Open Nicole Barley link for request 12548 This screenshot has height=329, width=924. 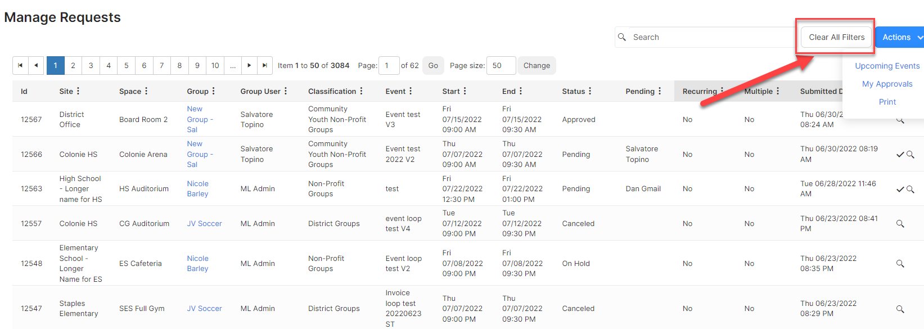point(198,264)
